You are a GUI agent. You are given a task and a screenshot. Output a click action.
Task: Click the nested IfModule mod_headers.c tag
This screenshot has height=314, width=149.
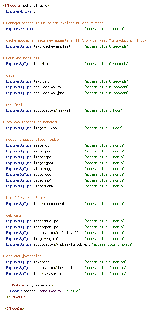30,286
